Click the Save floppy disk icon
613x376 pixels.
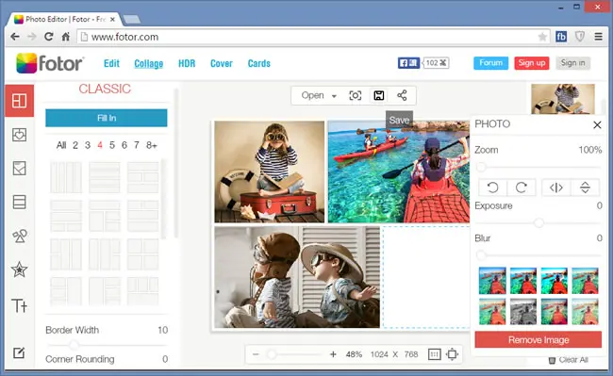point(378,96)
